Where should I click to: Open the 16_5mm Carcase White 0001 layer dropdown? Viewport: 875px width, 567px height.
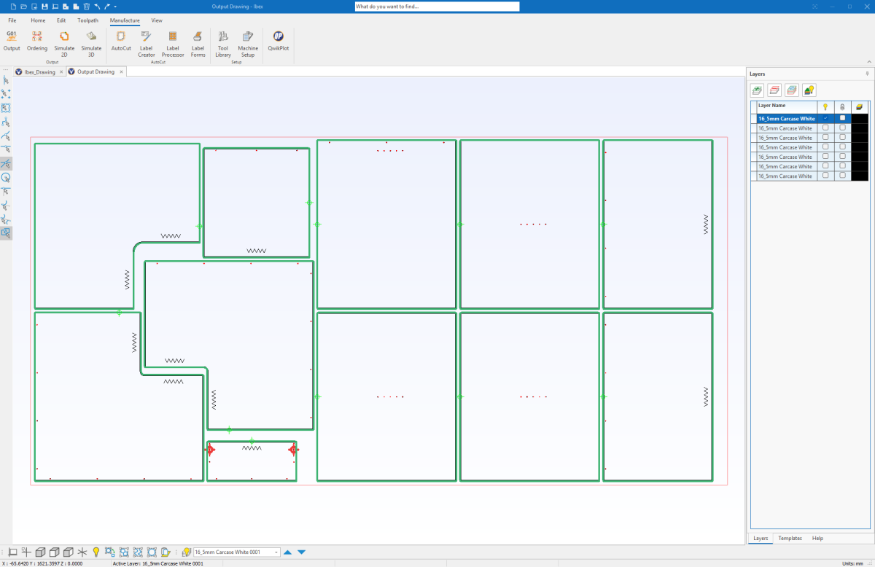tap(236, 552)
